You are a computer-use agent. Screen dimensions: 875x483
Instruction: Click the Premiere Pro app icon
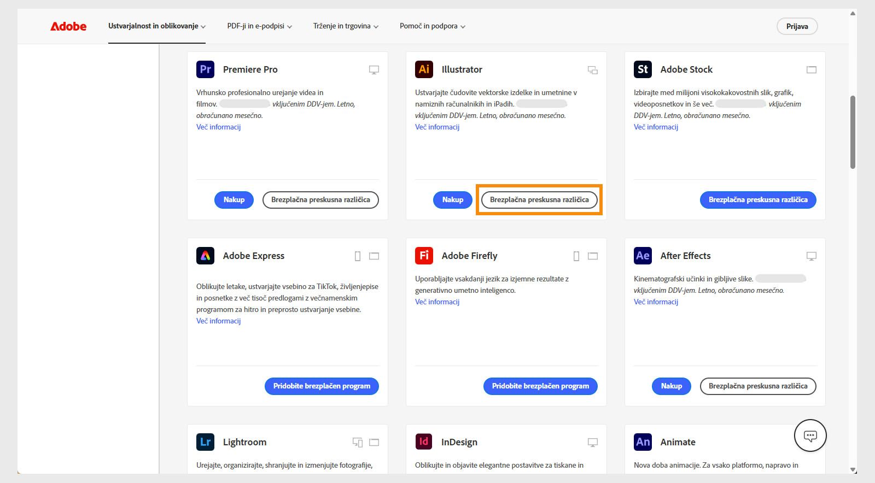[x=205, y=69]
